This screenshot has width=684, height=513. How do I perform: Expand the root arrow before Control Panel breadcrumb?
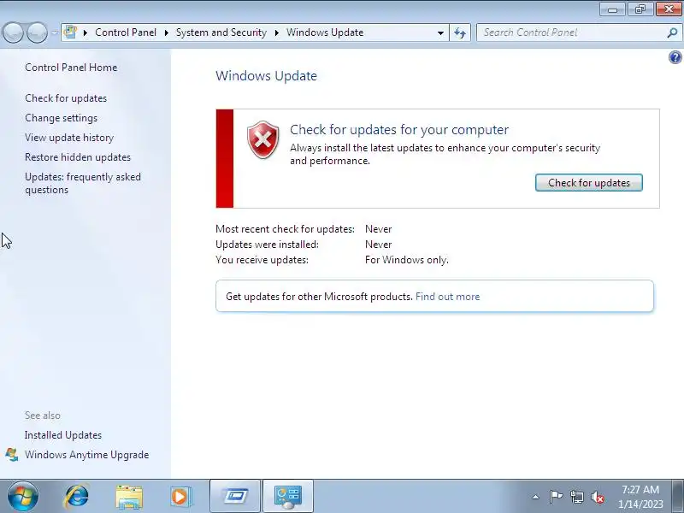pyautogui.click(x=85, y=32)
